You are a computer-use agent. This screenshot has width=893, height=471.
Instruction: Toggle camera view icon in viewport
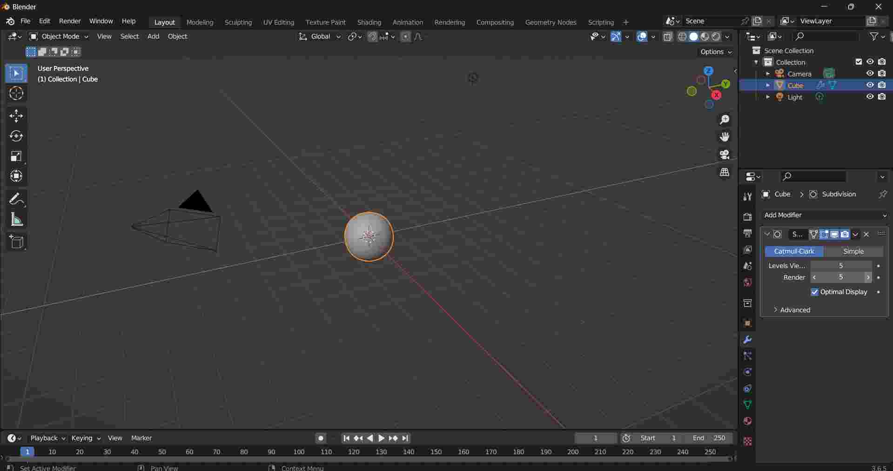[x=725, y=155]
